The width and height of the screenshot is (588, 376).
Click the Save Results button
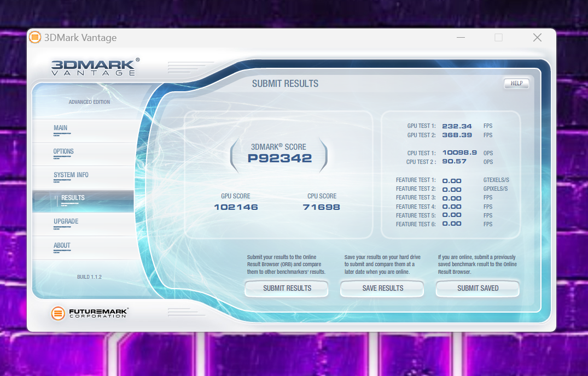click(x=382, y=289)
